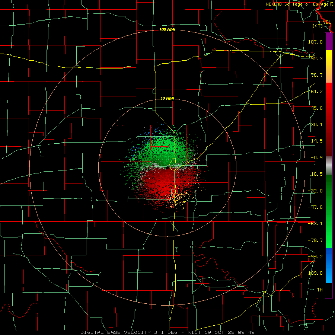Click the 76.7 velocity scale value

pyautogui.click(x=317, y=75)
